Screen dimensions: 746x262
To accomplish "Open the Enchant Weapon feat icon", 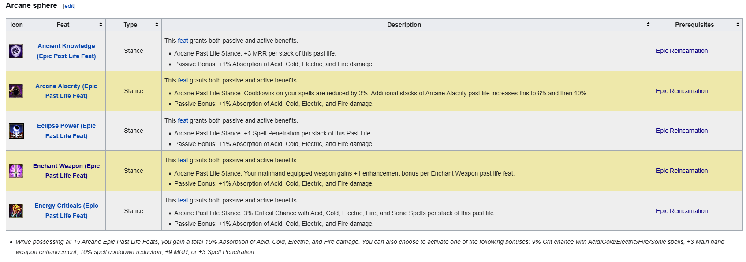I will point(16,171).
